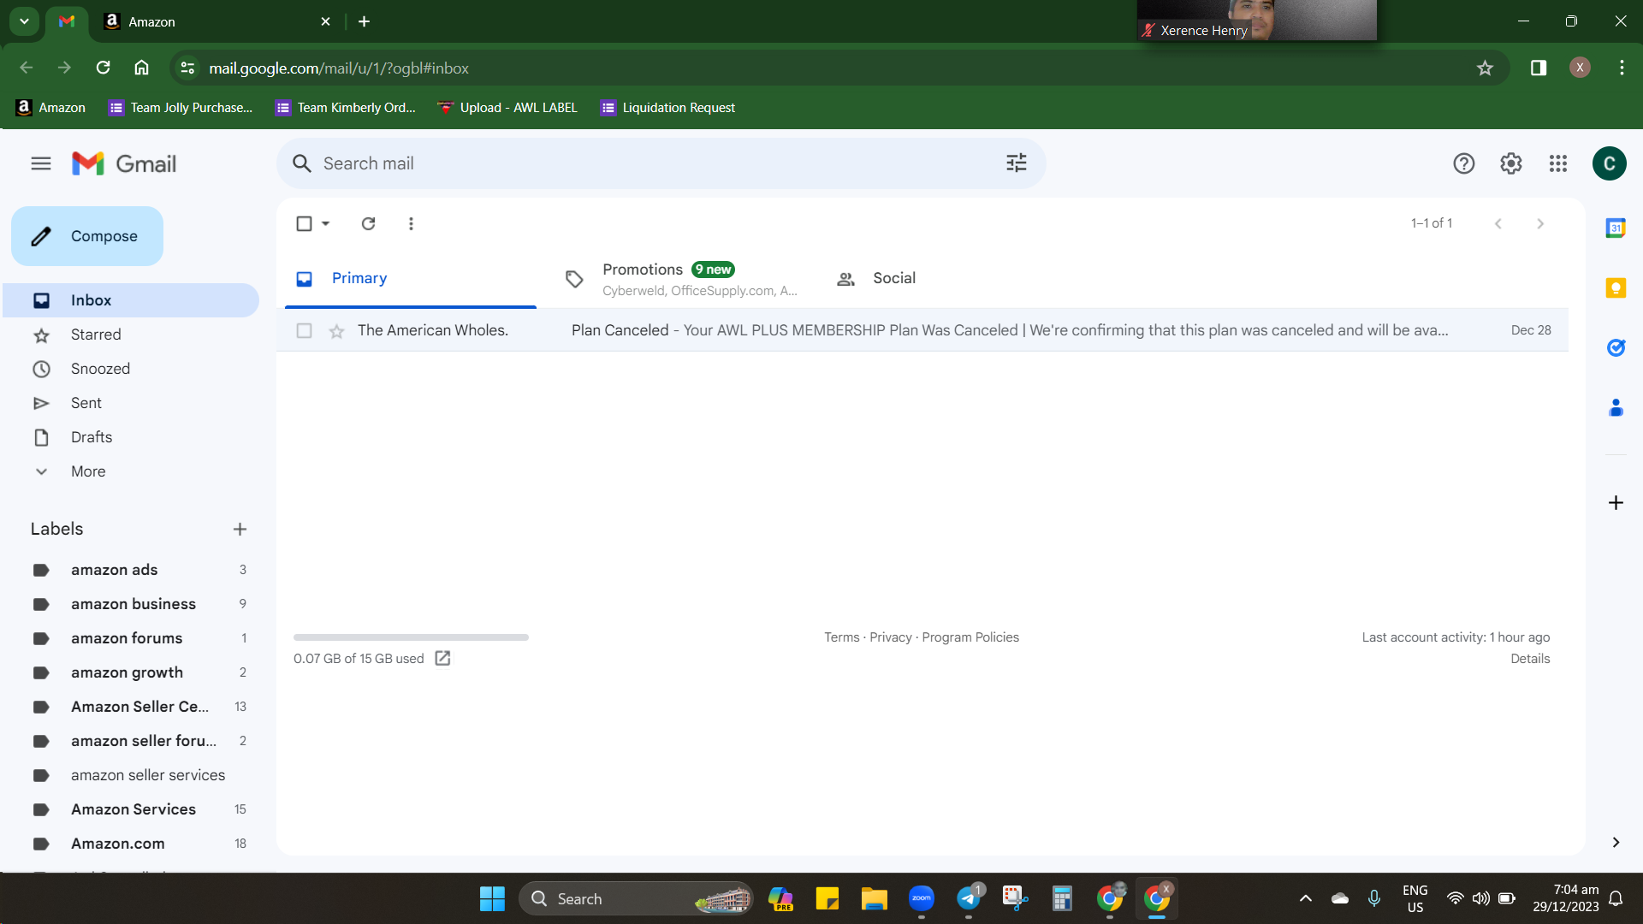Select Inbox in the sidebar

point(130,300)
